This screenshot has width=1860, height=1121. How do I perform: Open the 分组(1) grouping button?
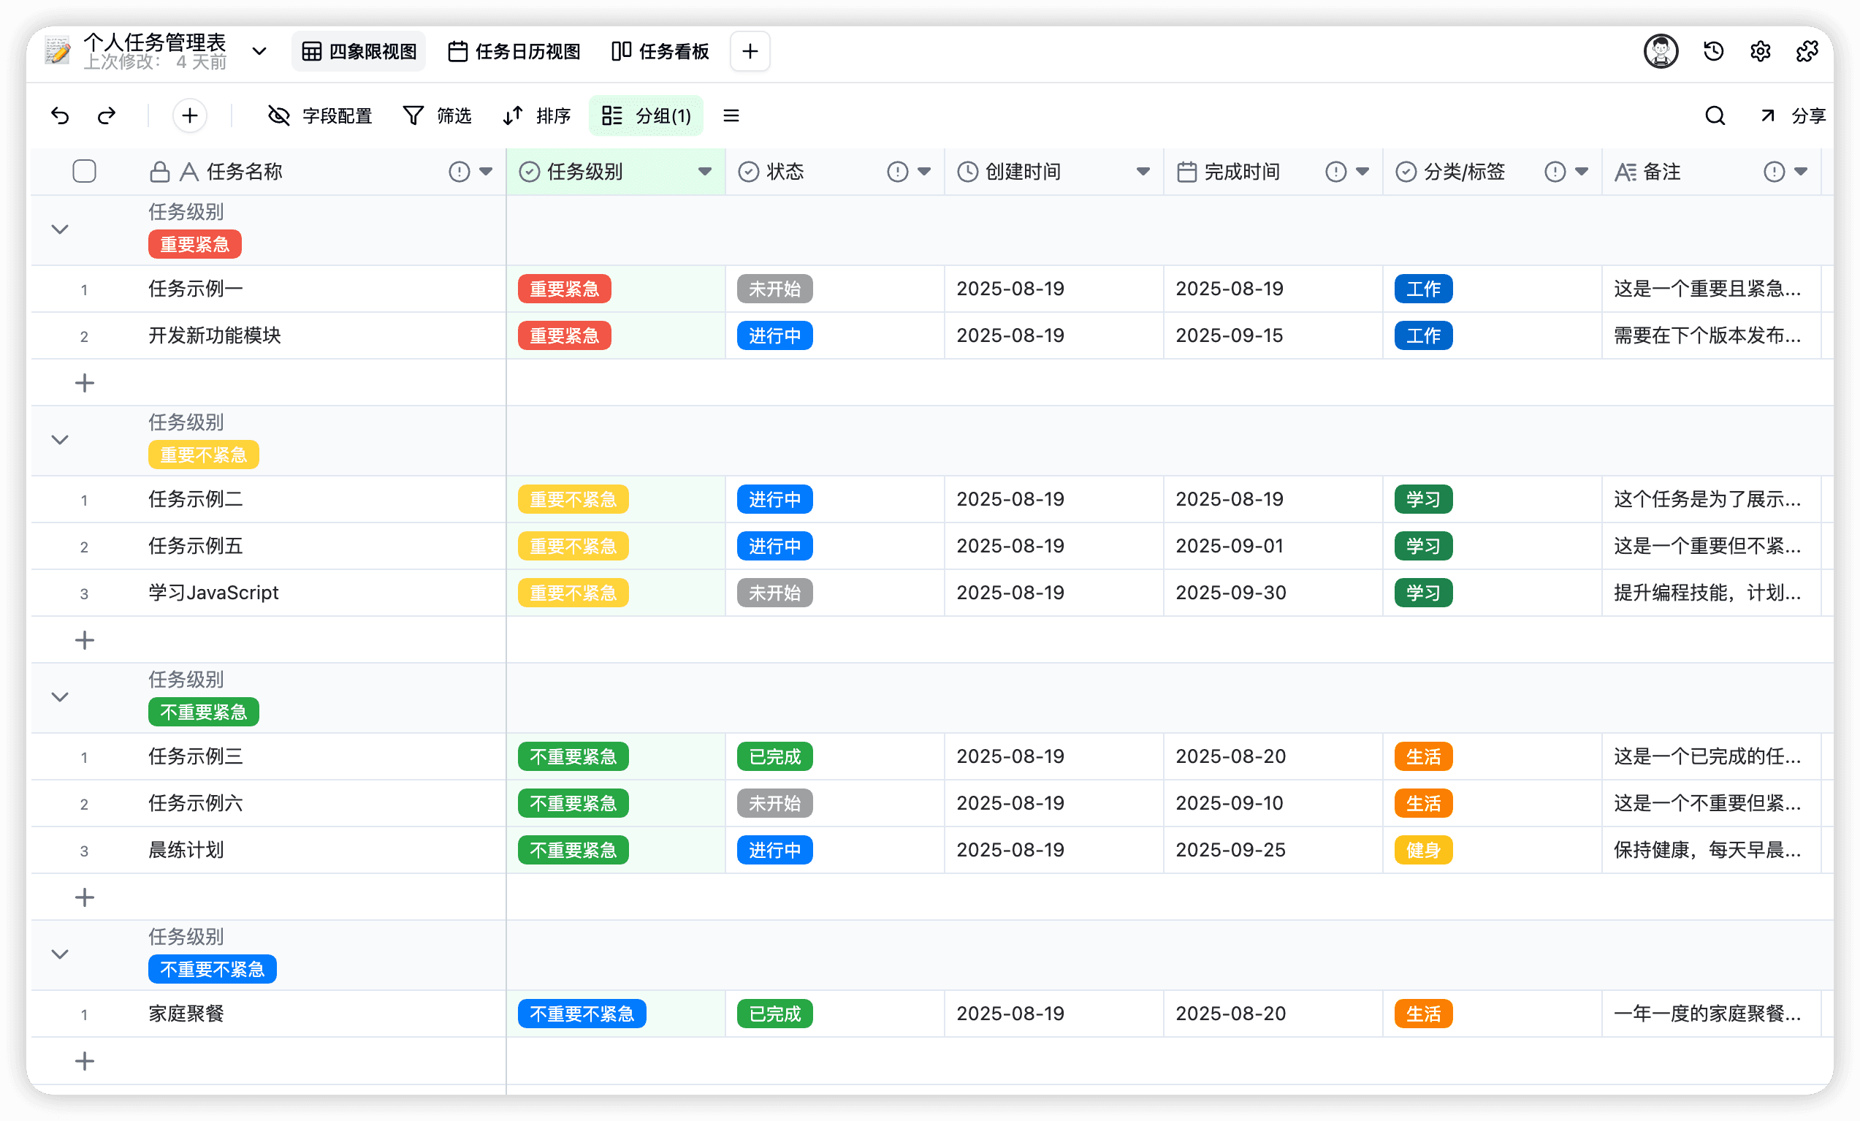coord(646,115)
